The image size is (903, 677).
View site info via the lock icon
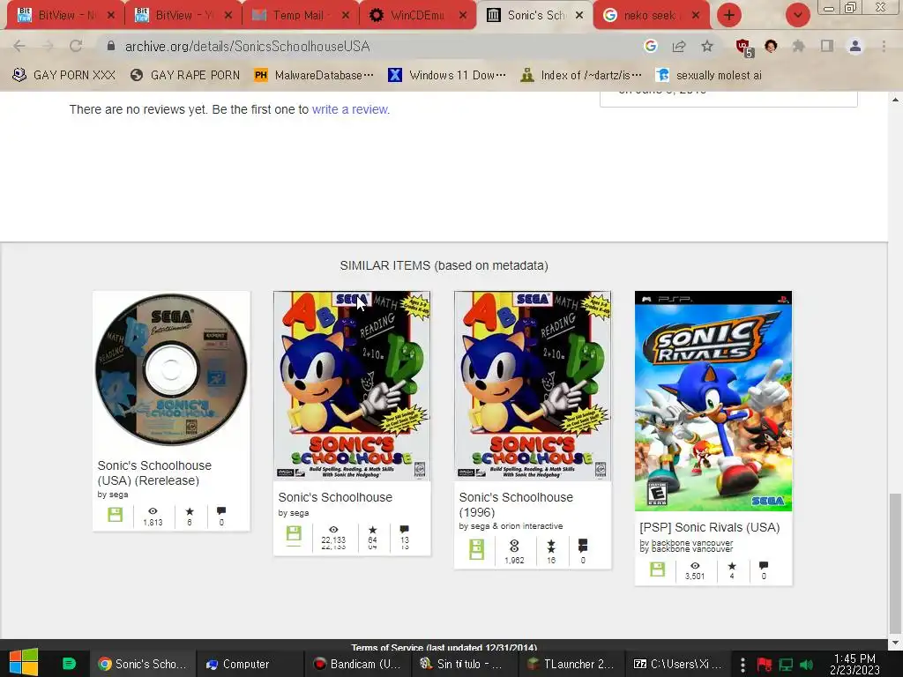(111, 46)
